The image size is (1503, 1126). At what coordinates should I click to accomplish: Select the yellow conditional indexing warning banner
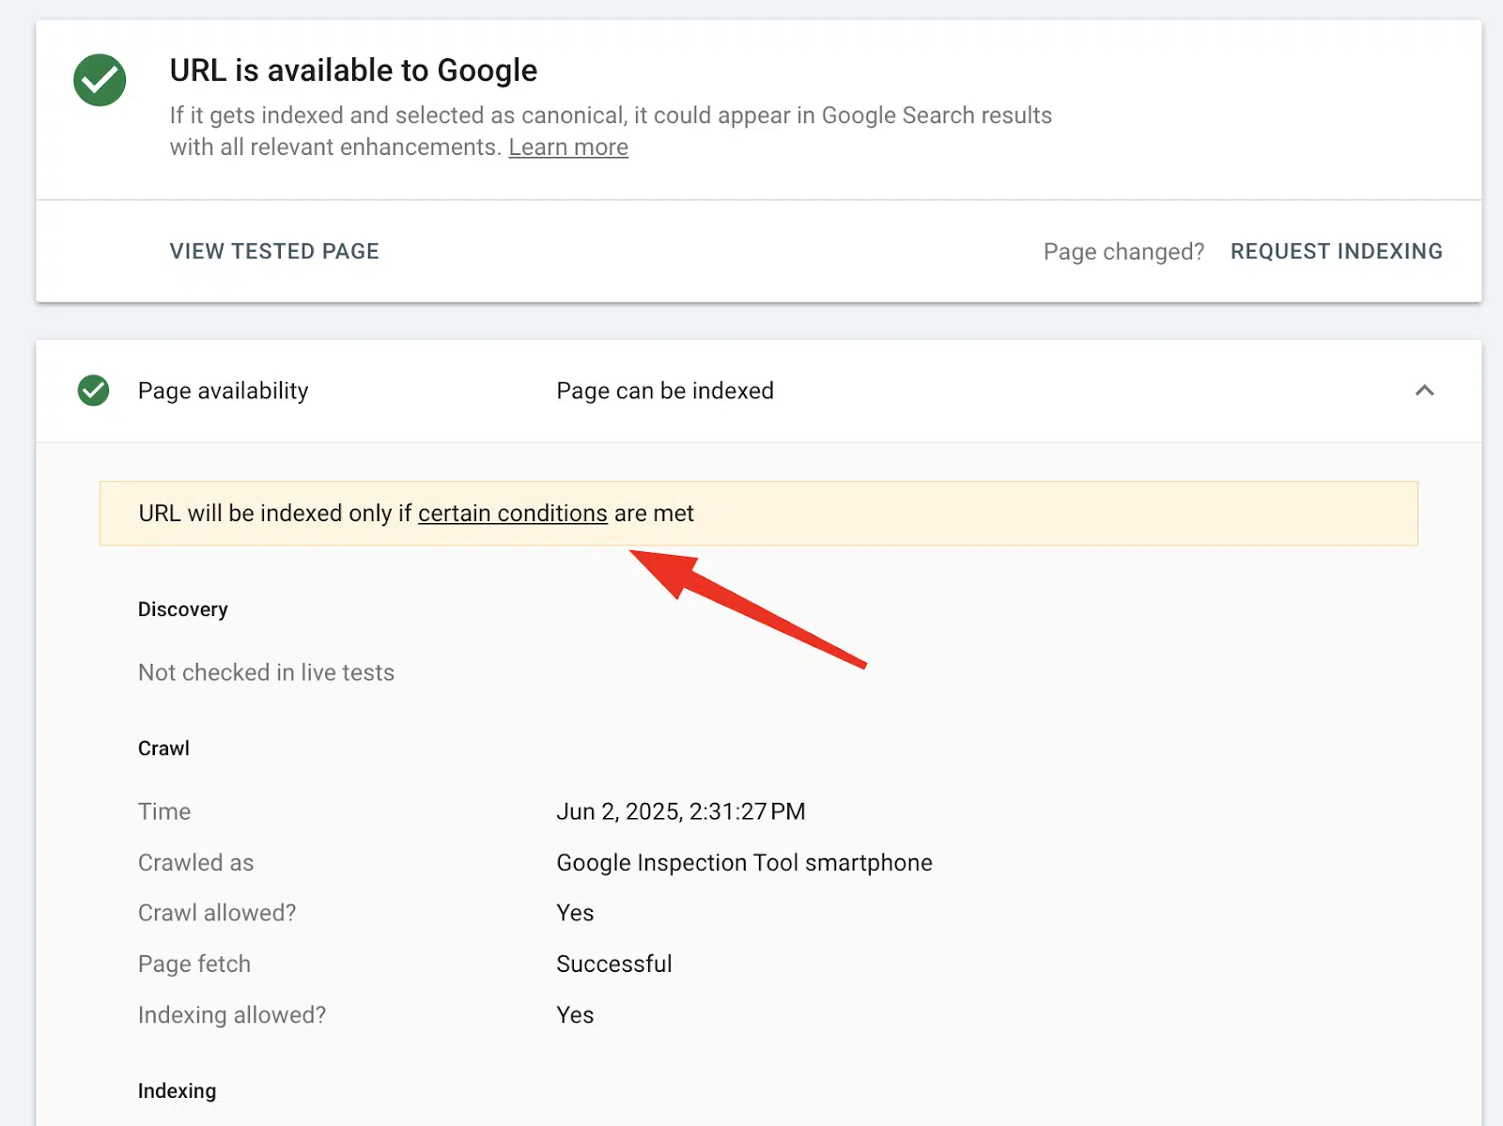pos(759,513)
